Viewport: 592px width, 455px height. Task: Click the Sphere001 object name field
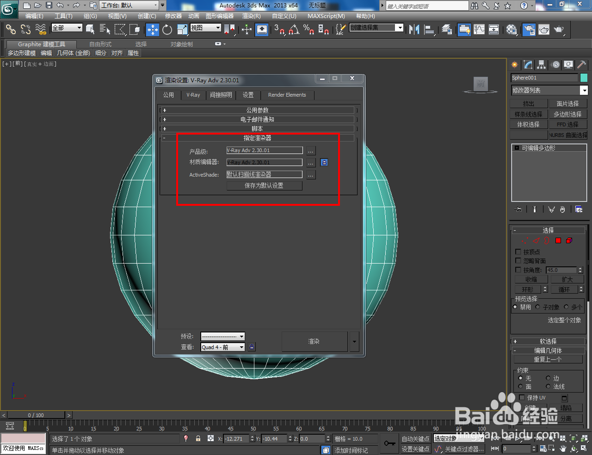[544, 78]
